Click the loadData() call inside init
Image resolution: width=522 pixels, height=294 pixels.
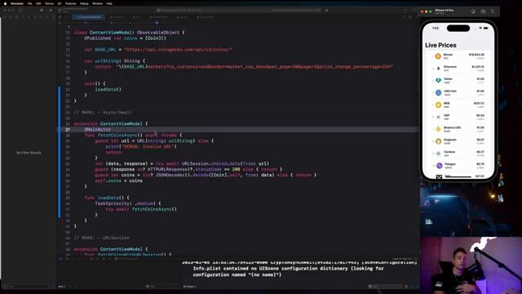[108, 89]
